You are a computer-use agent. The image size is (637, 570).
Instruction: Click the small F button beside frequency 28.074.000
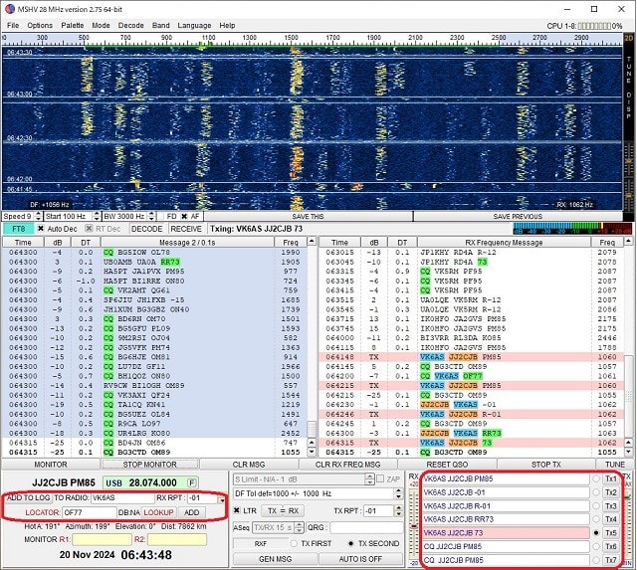tap(192, 482)
